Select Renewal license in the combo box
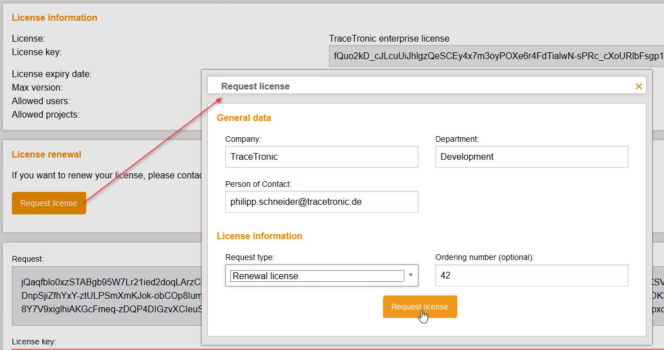This screenshot has width=664, height=350. pyautogui.click(x=315, y=275)
